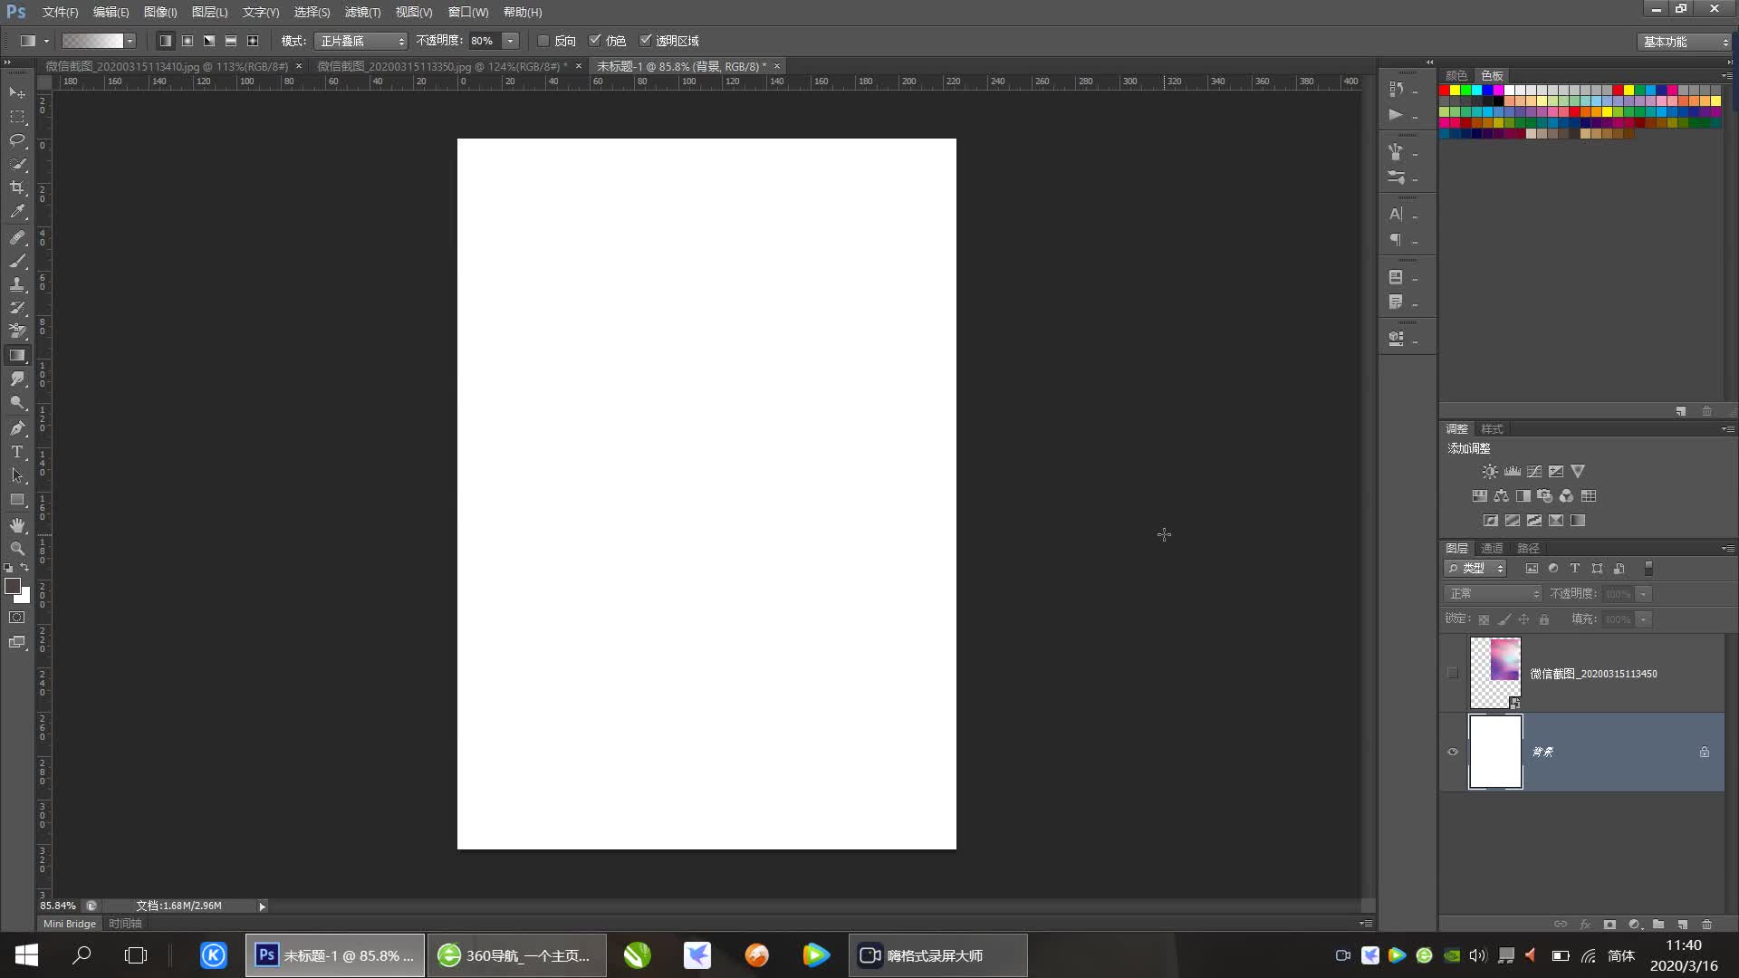Select the Zoom tool in toolbar
The width and height of the screenshot is (1739, 978).
pyautogui.click(x=17, y=549)
